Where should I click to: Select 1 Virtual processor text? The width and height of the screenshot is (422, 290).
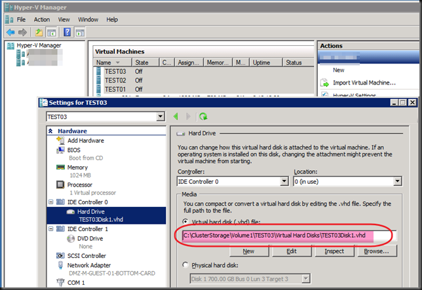point(92,192)
